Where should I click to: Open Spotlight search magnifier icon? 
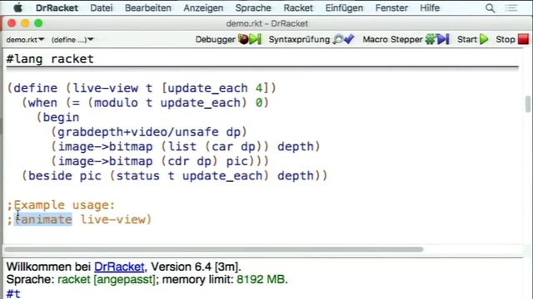490,7
